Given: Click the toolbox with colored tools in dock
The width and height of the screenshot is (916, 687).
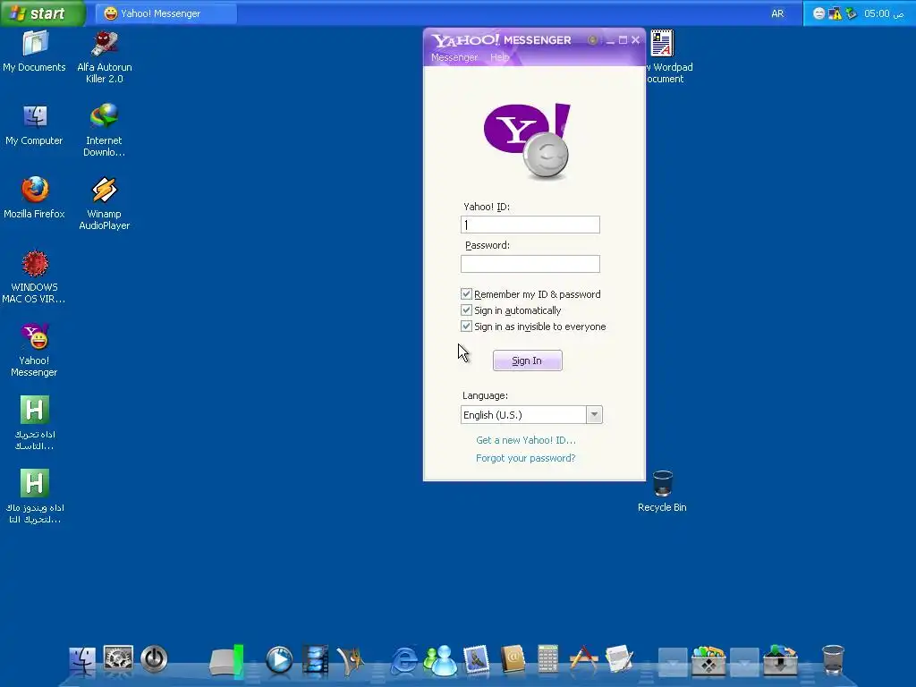Looking at the screenshot, I should click(708, 660).
